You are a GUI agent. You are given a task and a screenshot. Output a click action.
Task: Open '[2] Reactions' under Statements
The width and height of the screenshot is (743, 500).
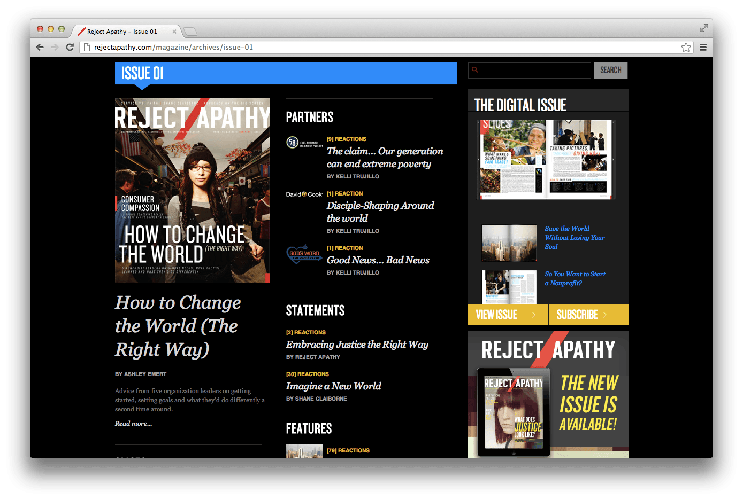pyautogui.click(x=306, y=332)
